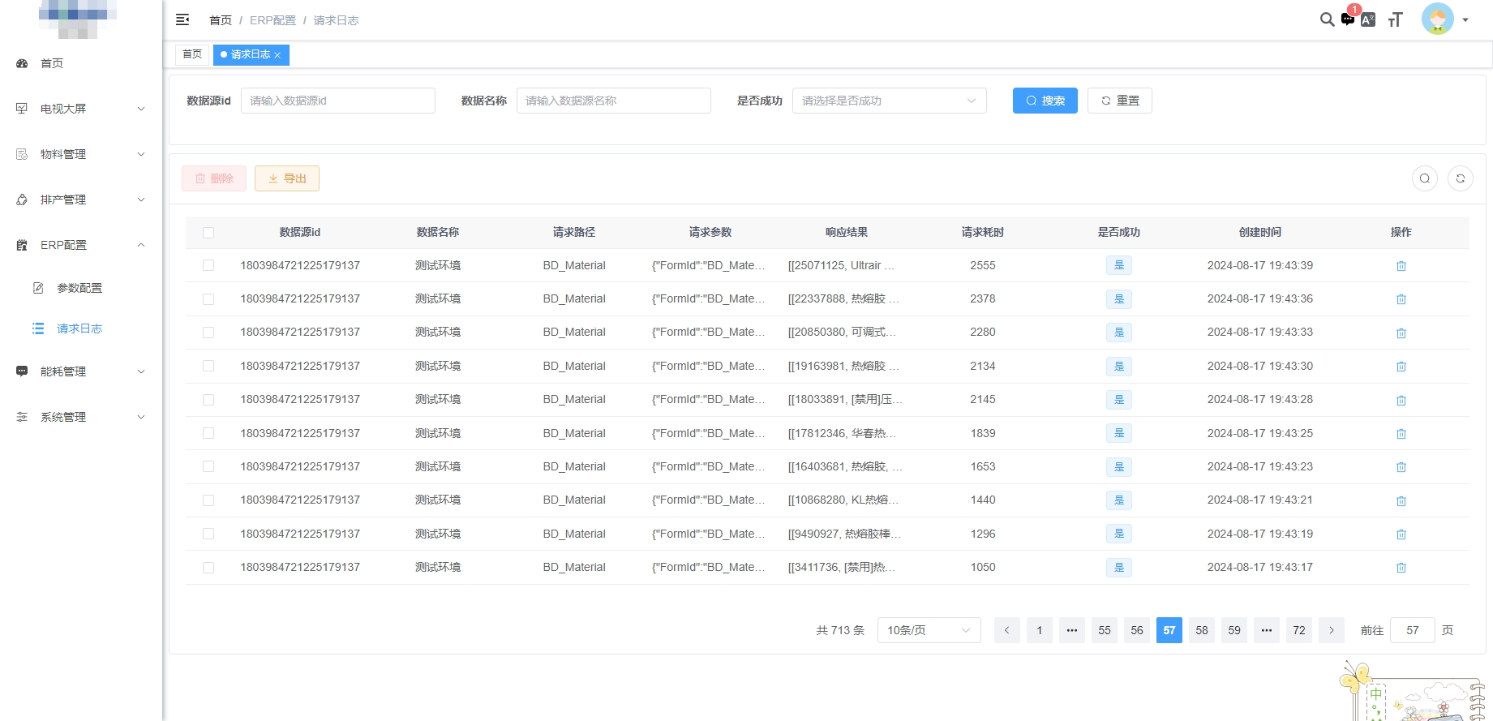Check the row with request time 2555

(208, 265)
